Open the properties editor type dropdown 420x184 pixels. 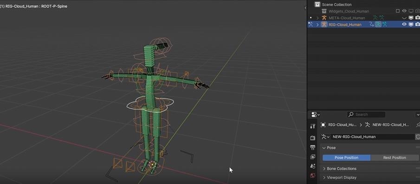pyautogui.click(x=316, y=115)
